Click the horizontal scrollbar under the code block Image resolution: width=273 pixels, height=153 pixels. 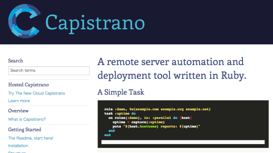tap(183, 142)
